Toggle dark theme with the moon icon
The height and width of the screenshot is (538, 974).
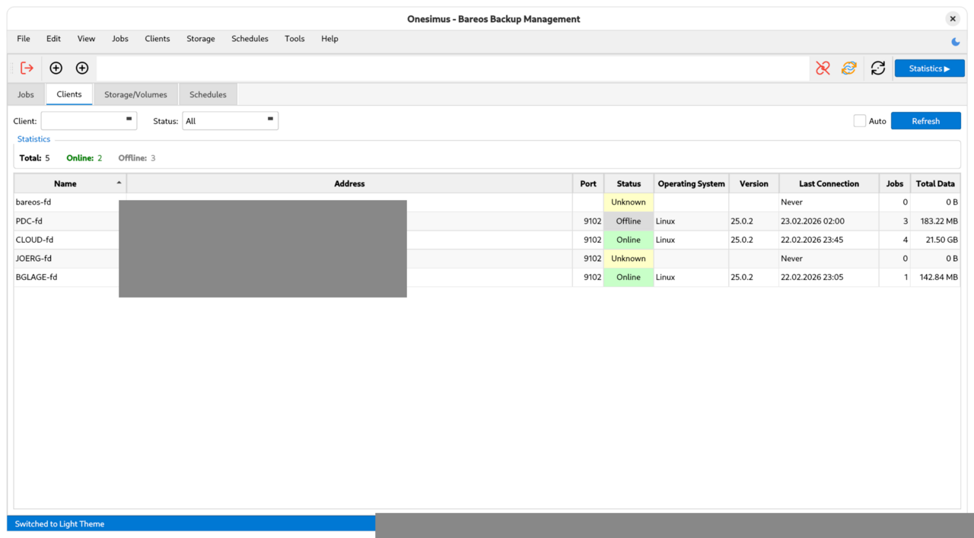956,42
